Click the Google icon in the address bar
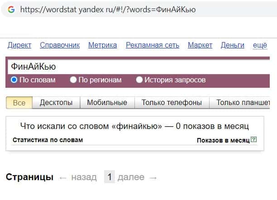The height and width of the screenshot is (200, 277). coord(11,9)
